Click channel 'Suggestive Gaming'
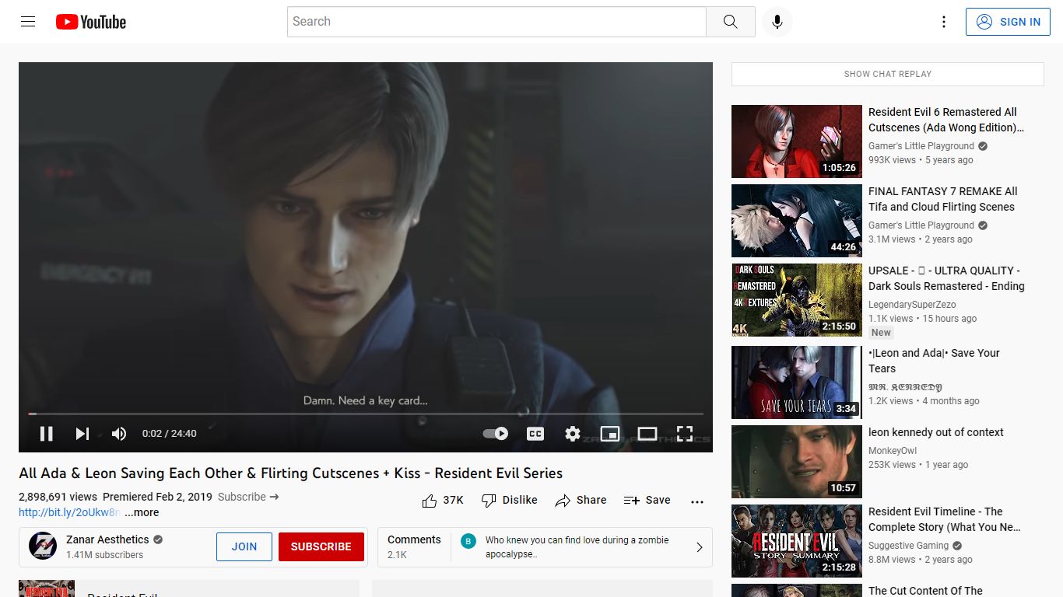 [x=908, y=546]
